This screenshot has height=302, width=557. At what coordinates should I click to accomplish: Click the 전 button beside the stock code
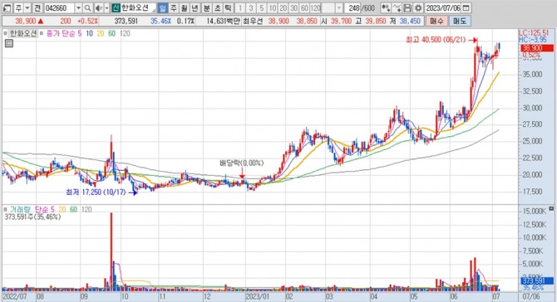[37, 7]
